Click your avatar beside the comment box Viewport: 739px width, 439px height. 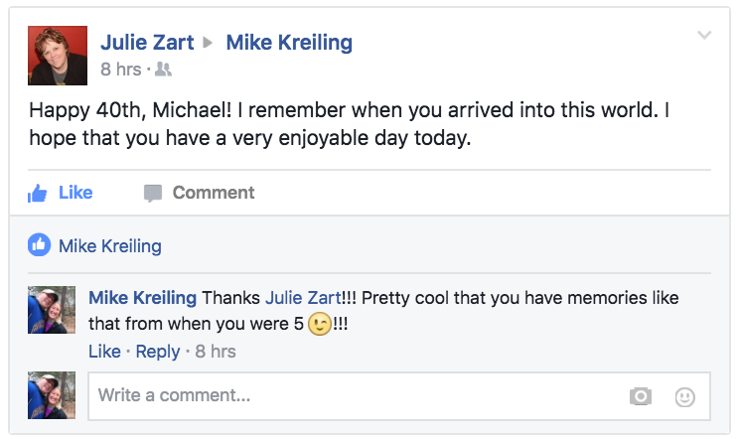pos(53,396)
